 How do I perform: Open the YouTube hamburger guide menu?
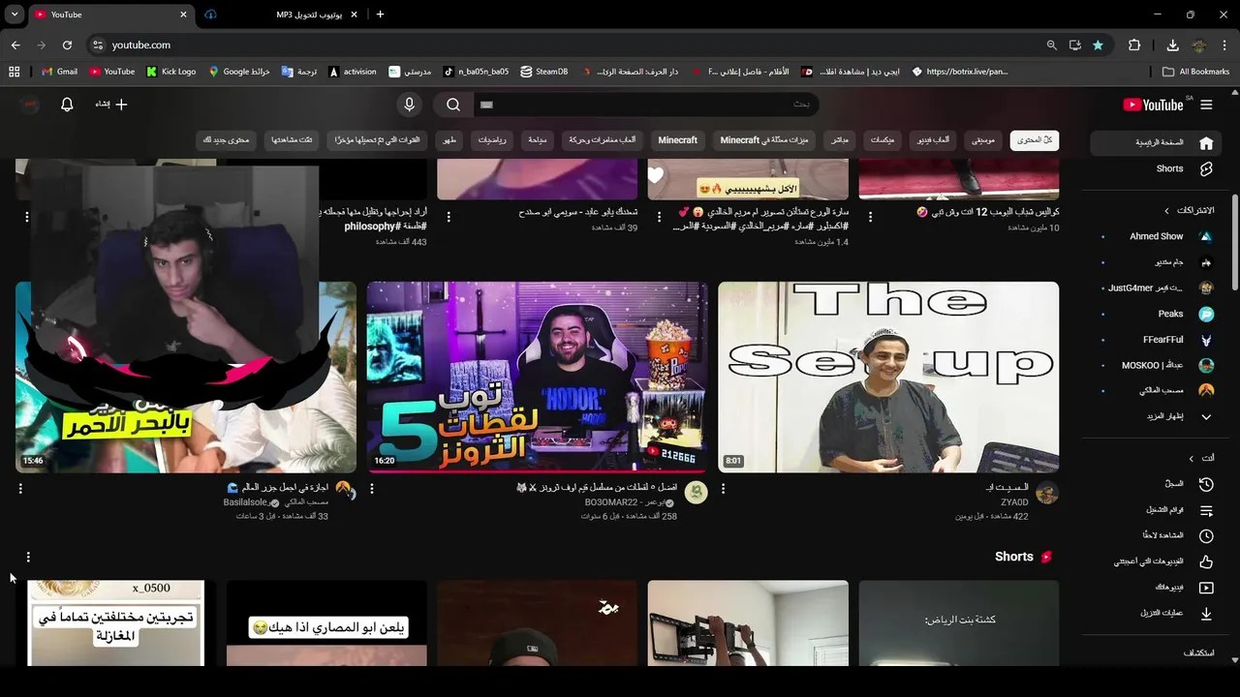(x=1206, y=105)
